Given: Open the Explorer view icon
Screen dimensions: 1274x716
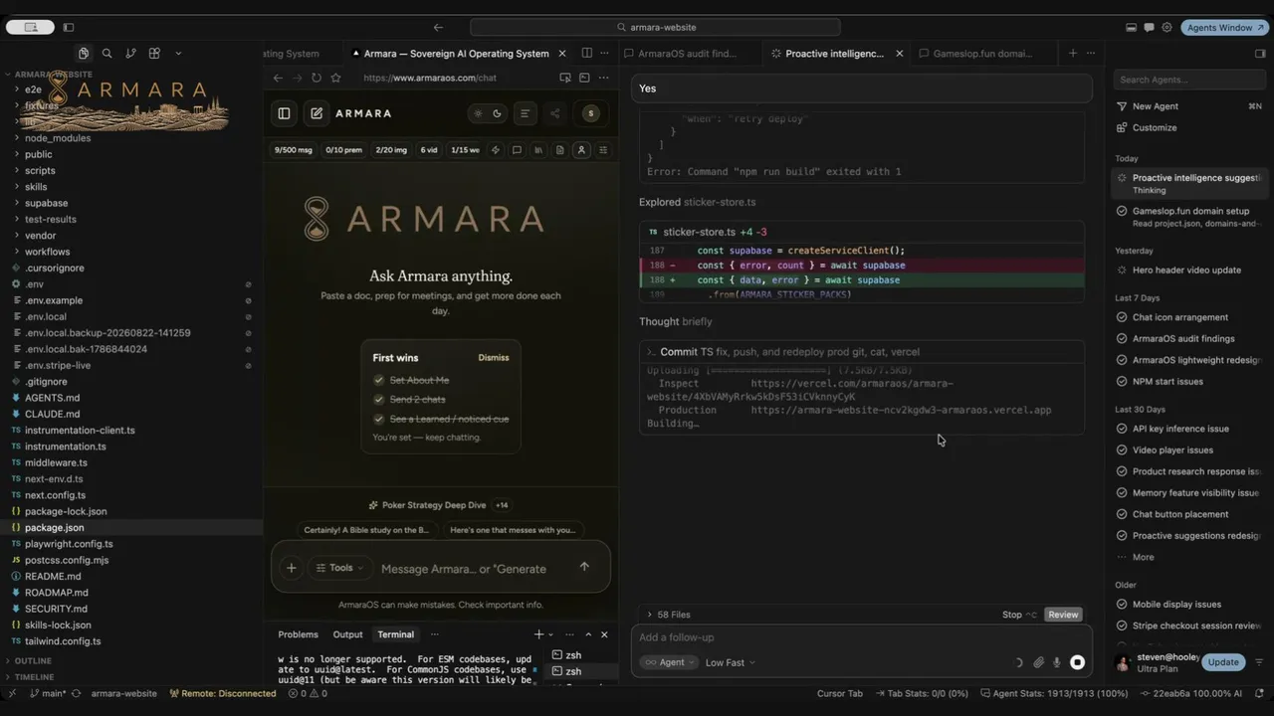Looking at the screenshot, I should tap(84, 54).
